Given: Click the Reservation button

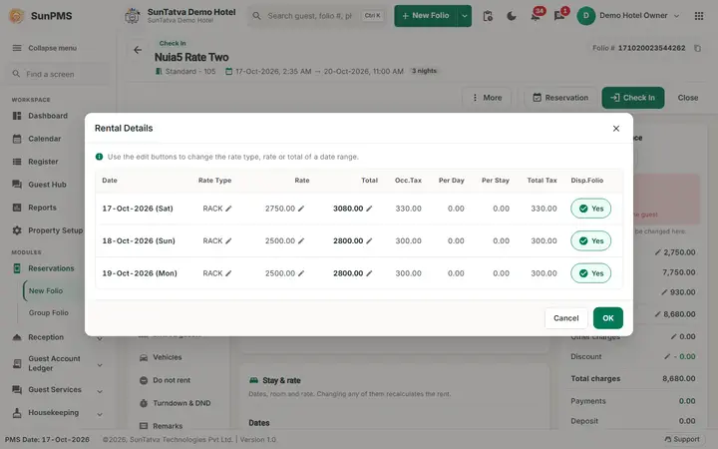Looking at the screenshot, I should [560, 98].
